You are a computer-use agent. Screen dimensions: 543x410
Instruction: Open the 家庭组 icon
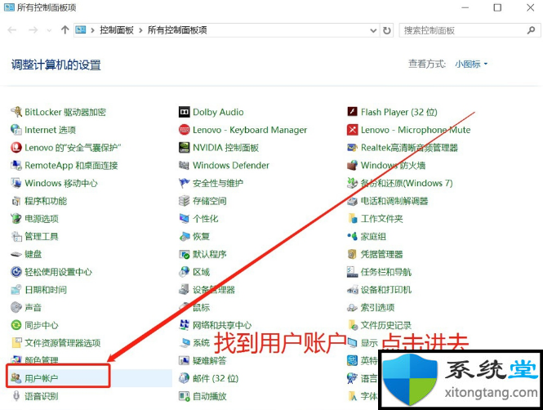click(352, 236)
